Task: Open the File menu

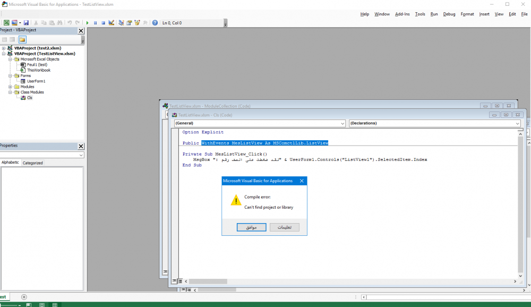Action: (524, 14)
